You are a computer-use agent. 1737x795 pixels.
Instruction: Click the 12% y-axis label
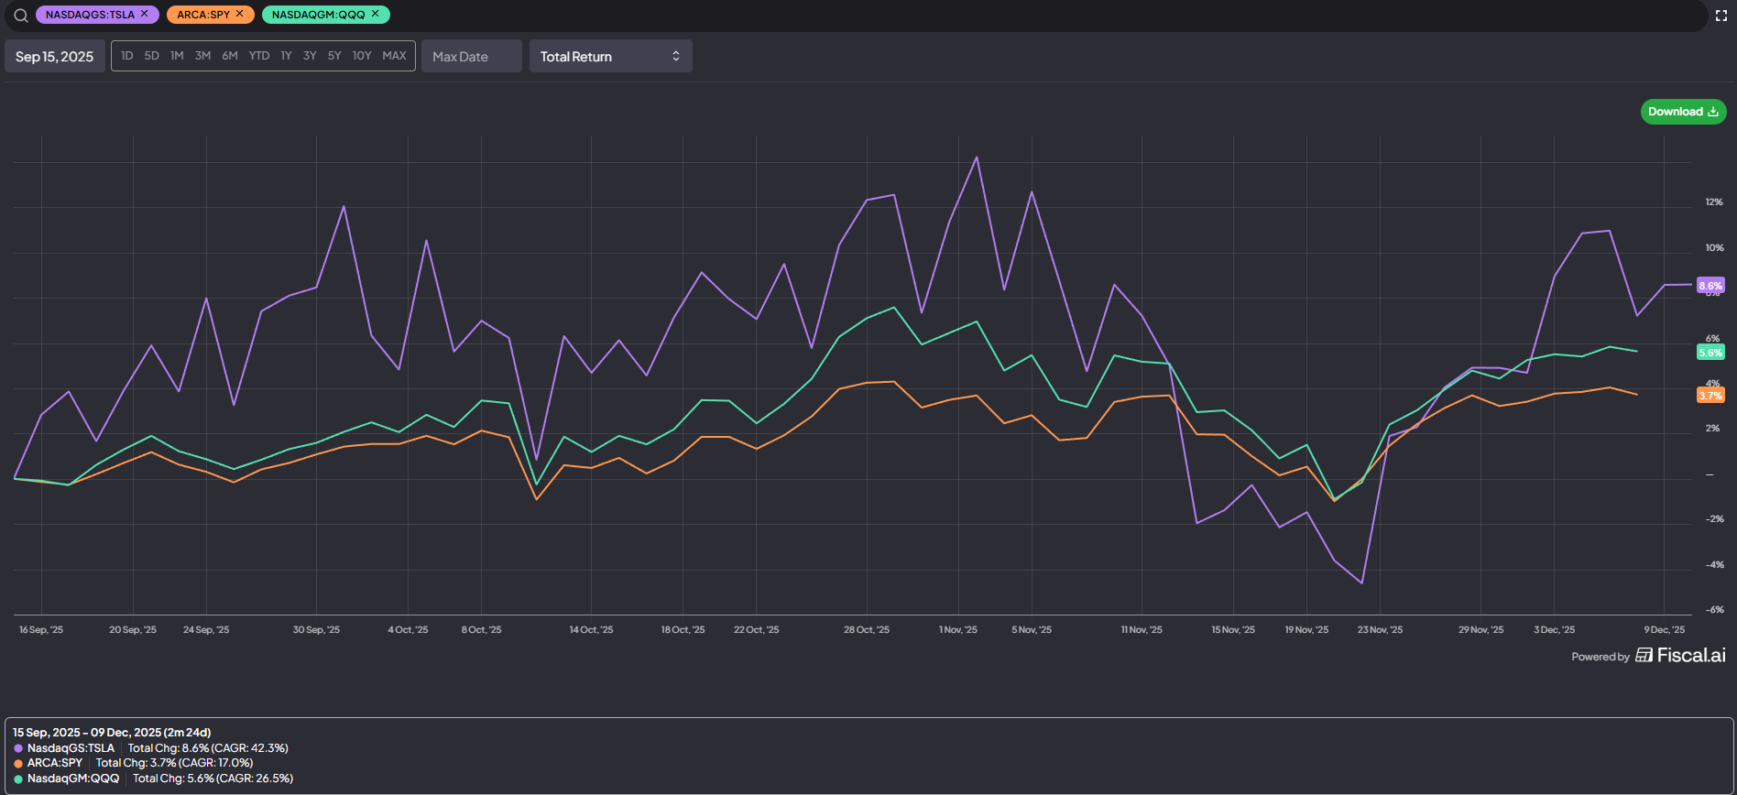(x=1714, y=202)
